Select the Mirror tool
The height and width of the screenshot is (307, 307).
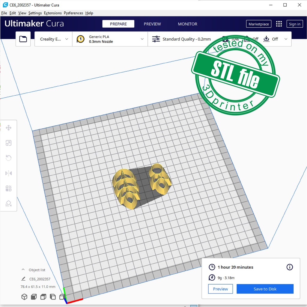tap(8, 173)
